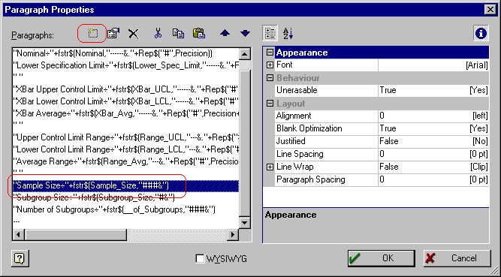Expand the Line Wrap property
This screenshot has width=501, height=277.
(x=270, y=167)
